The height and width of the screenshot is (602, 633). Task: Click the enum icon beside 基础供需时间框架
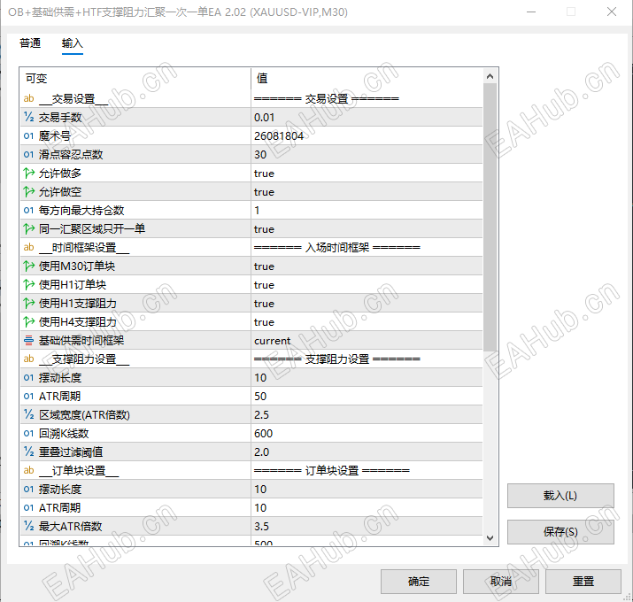(x=28, y=340)
